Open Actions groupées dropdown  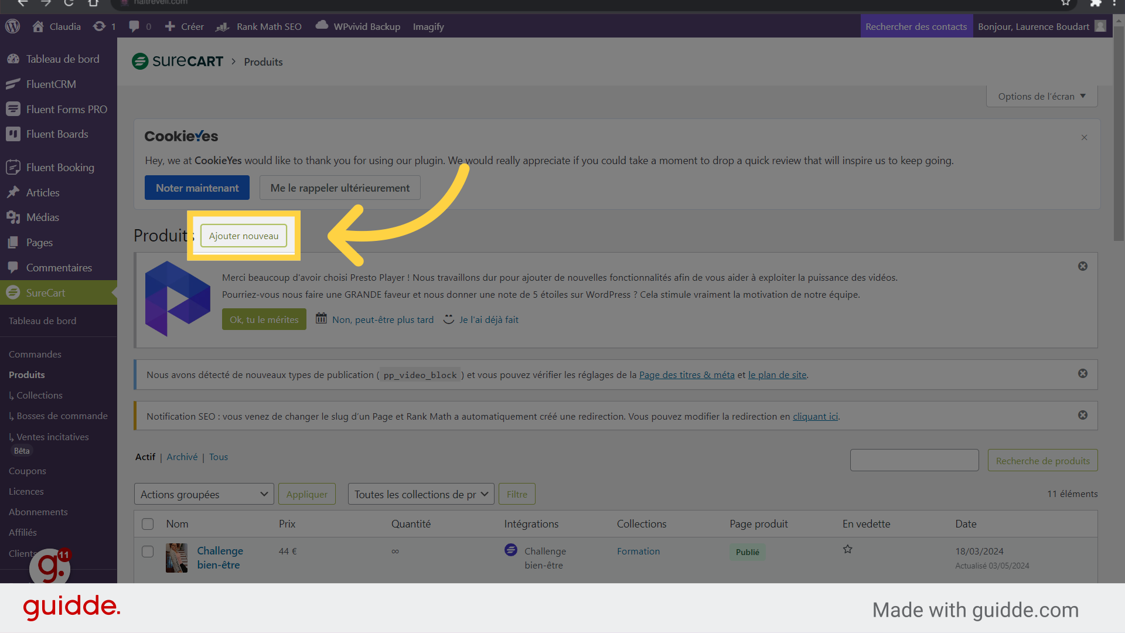point(204,494)
